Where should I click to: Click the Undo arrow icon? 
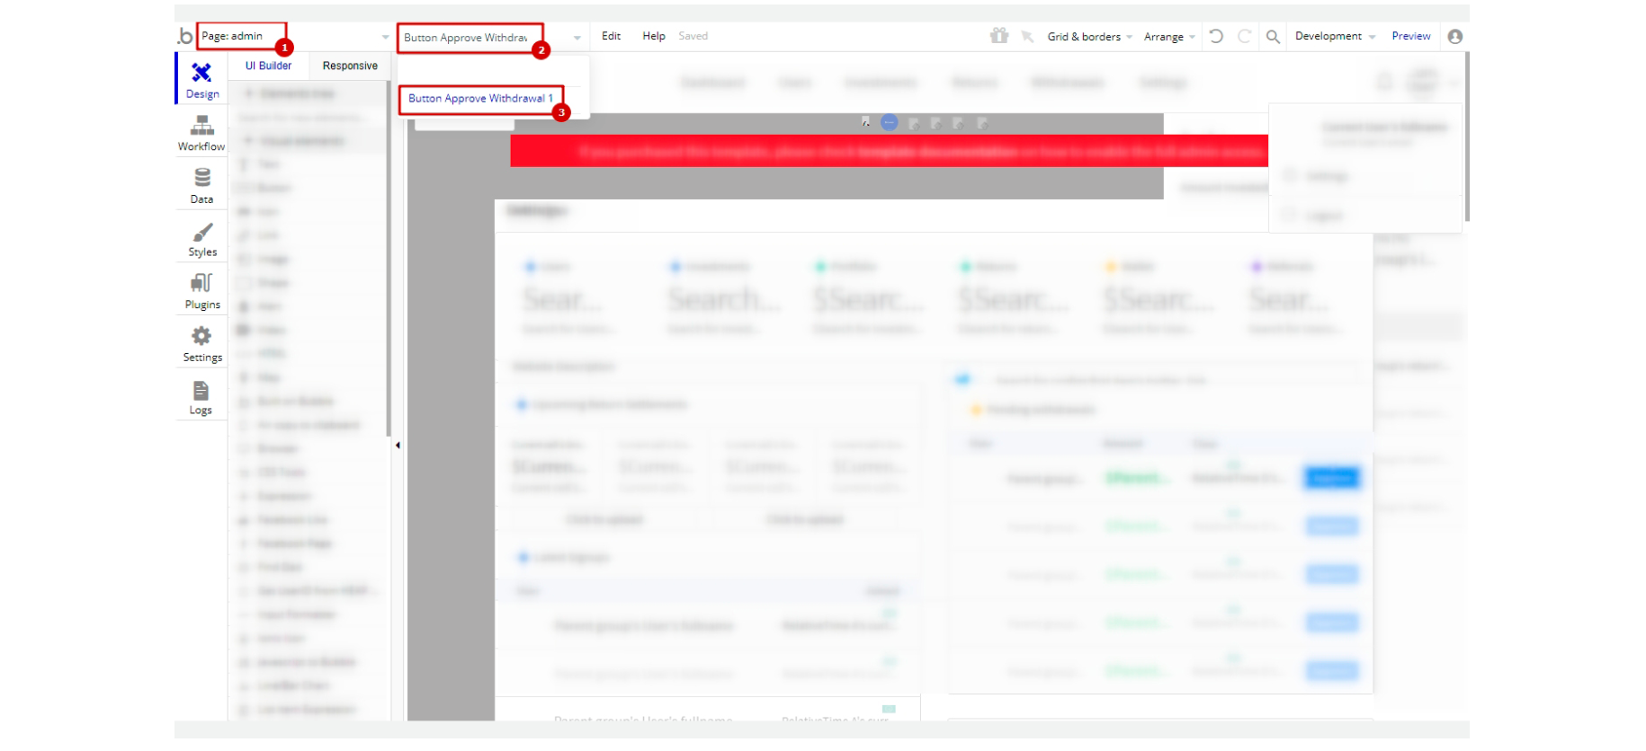pyautogui.click(x=1216, y=36)
